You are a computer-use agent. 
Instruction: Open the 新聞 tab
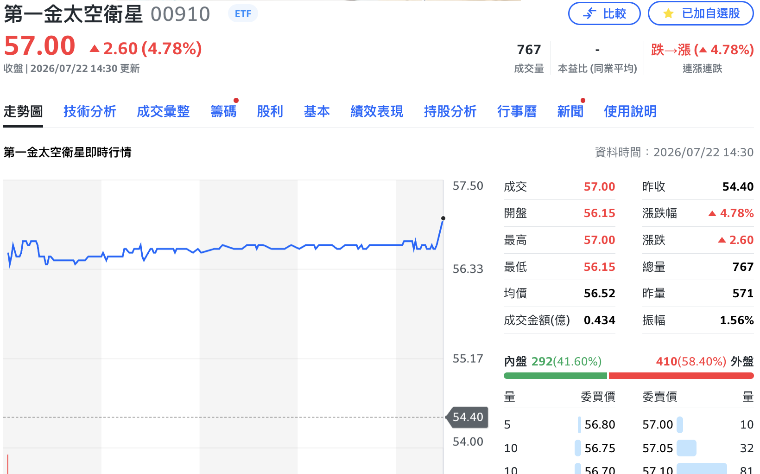pos(570,111)
